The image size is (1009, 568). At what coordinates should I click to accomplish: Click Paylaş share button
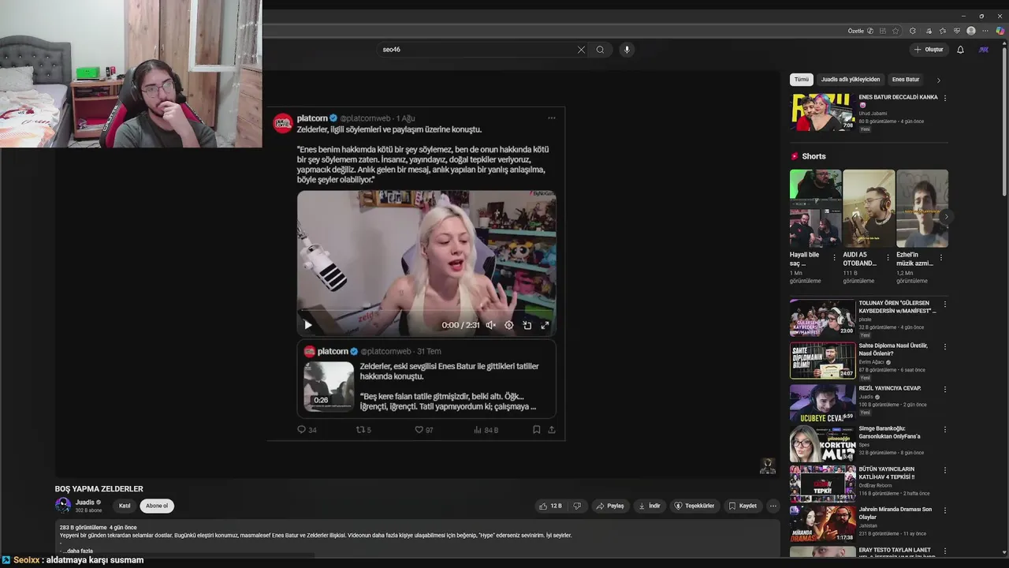coord(611,506)
